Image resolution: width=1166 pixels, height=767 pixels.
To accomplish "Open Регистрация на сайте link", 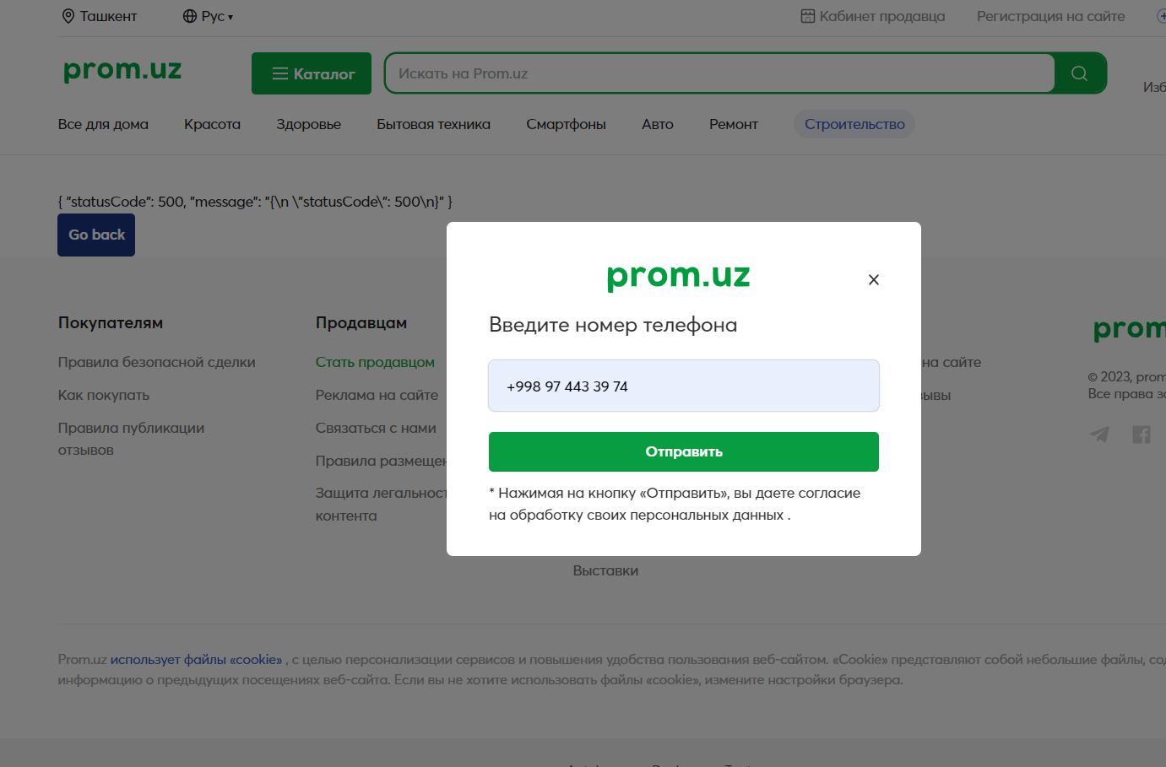I will tap(1050, 16).
